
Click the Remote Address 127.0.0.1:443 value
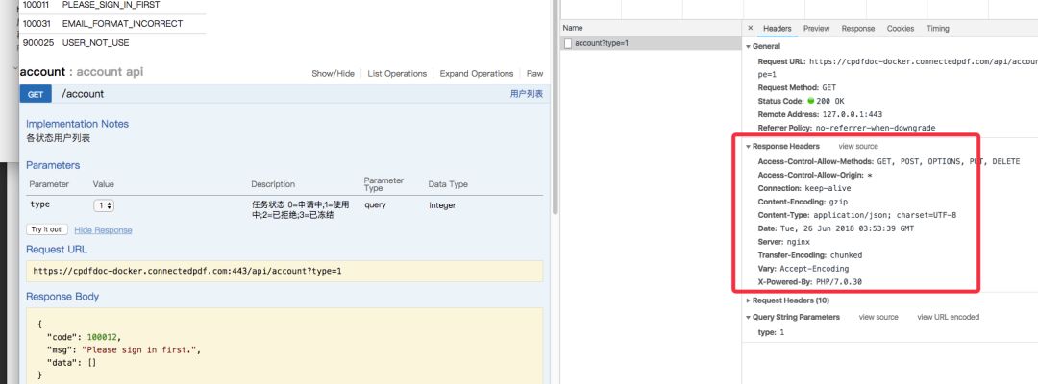point(852,114)
